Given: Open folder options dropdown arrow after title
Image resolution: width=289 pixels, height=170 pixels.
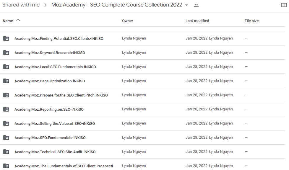Looking at the screenshot, I should 186,5.
